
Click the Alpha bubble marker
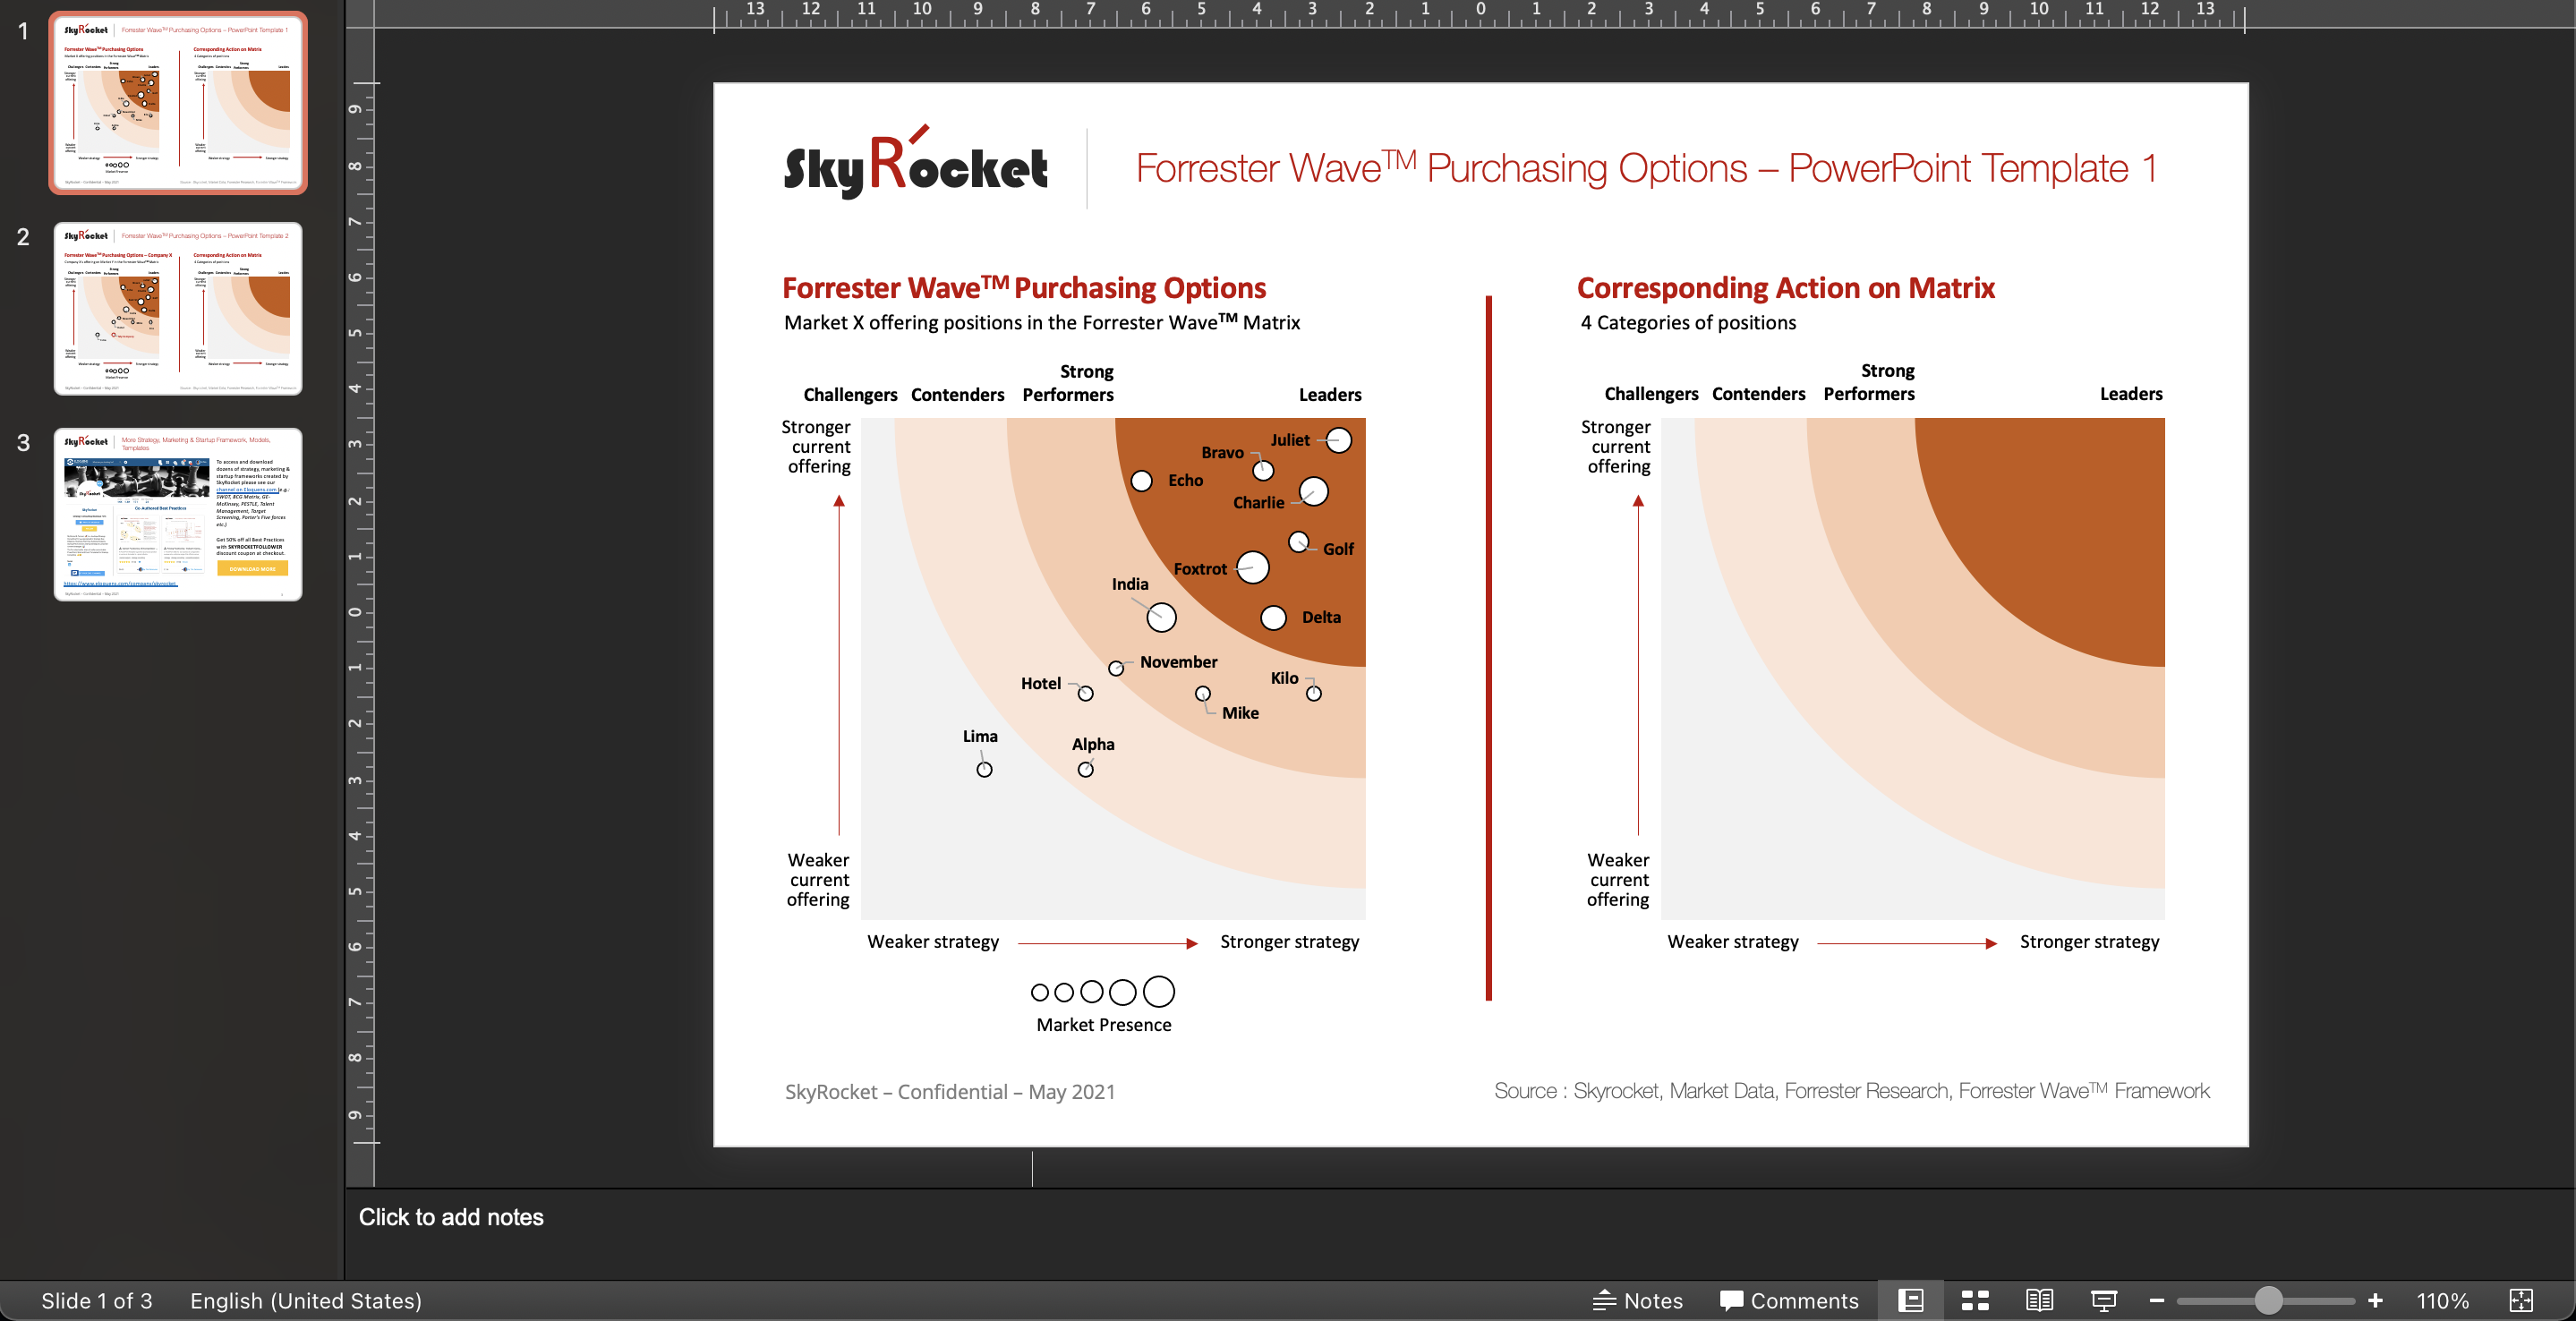pos(1085,769)
